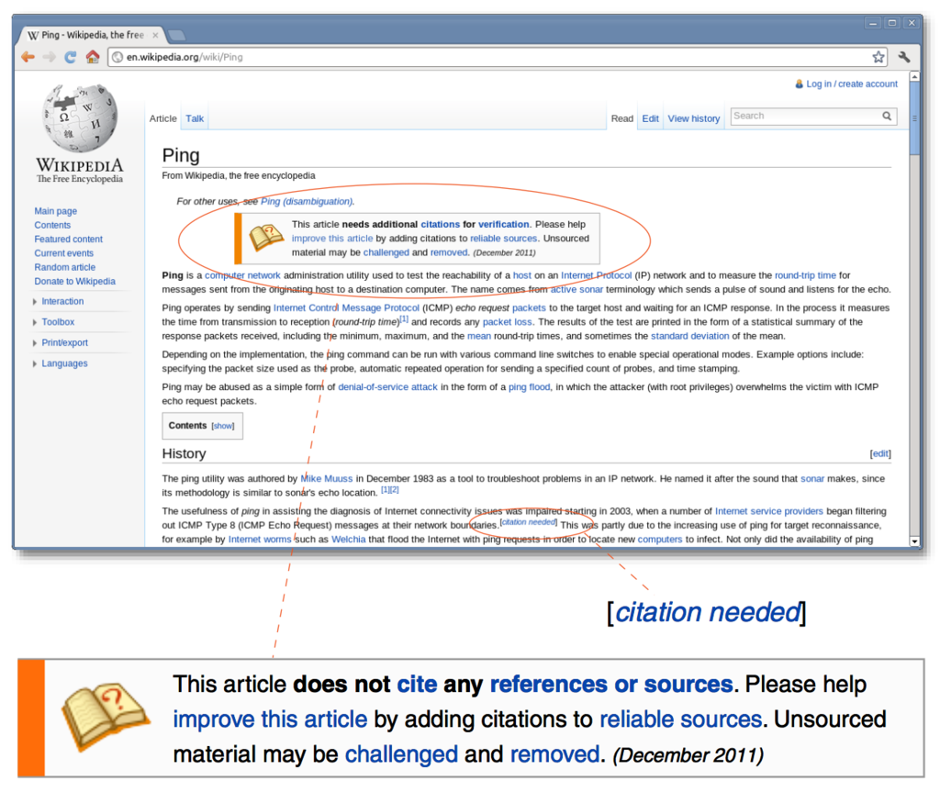
Task: Click the Wikipedia globe logo
Action: pyautogui.click(x=79, y=117)
